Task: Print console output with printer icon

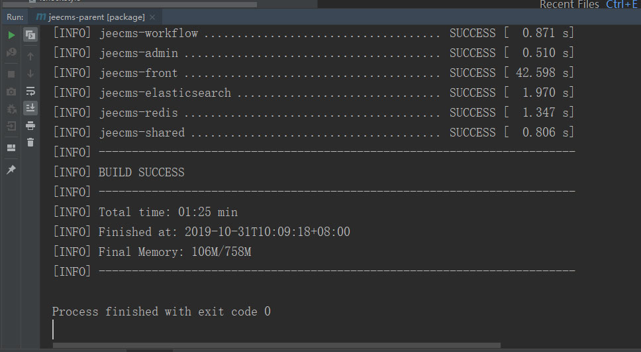Action: [30, 125]
